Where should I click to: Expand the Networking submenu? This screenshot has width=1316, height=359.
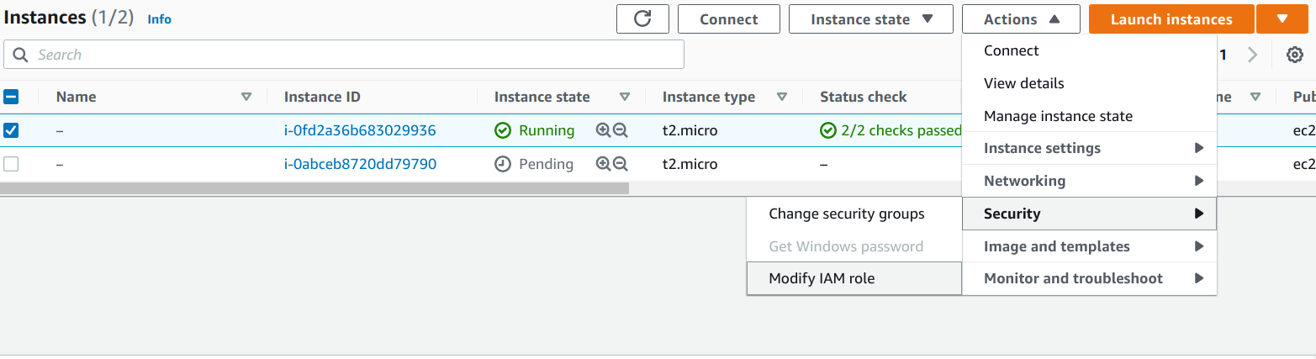pos(1089,181)
